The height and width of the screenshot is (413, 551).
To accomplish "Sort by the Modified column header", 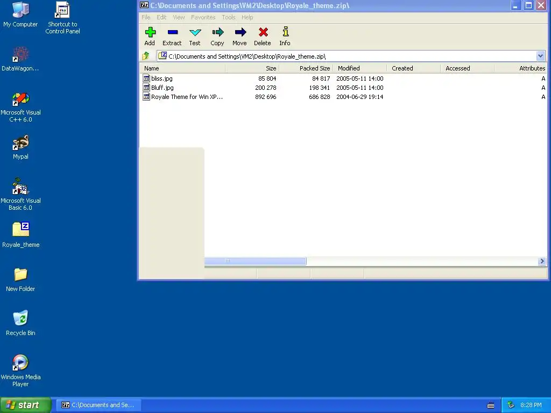I will coord(359,68).
